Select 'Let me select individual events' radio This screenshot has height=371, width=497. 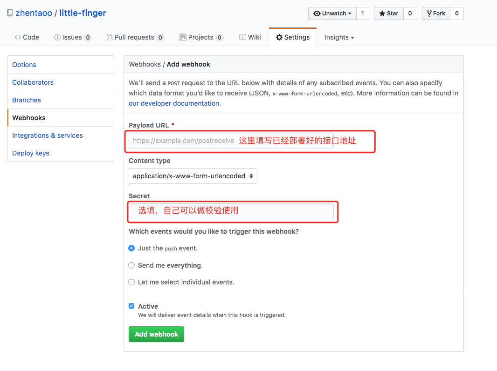tap(131, 282)
